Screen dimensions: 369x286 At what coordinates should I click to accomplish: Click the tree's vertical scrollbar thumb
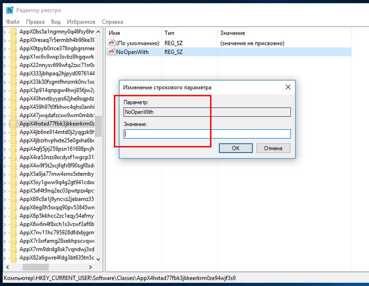pyautogui.click(x=99, y=126)
